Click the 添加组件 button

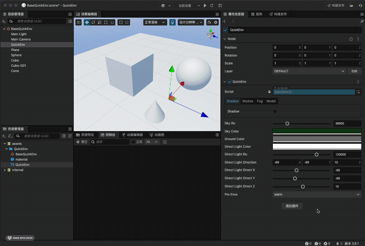(292, 206)
